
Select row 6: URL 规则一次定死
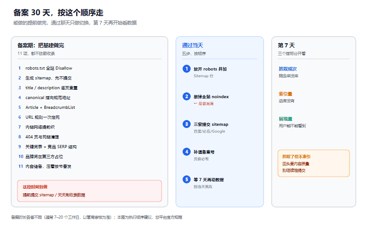click(x=39, y=117)
